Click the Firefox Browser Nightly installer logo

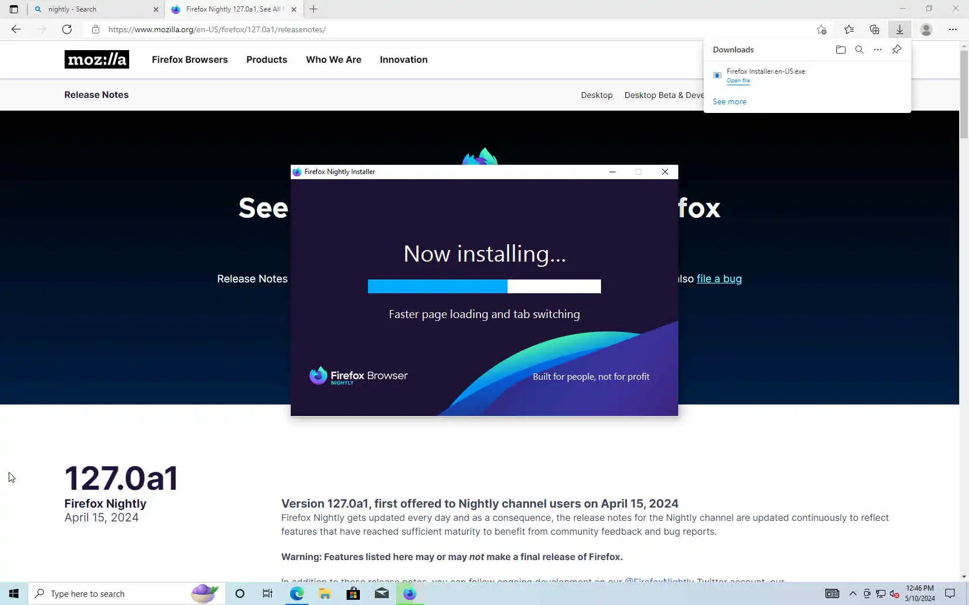click(x=358, y=376)
